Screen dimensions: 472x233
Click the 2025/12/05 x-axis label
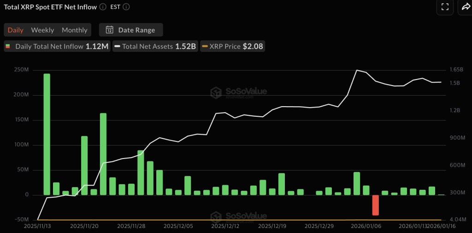coord(177,226)
